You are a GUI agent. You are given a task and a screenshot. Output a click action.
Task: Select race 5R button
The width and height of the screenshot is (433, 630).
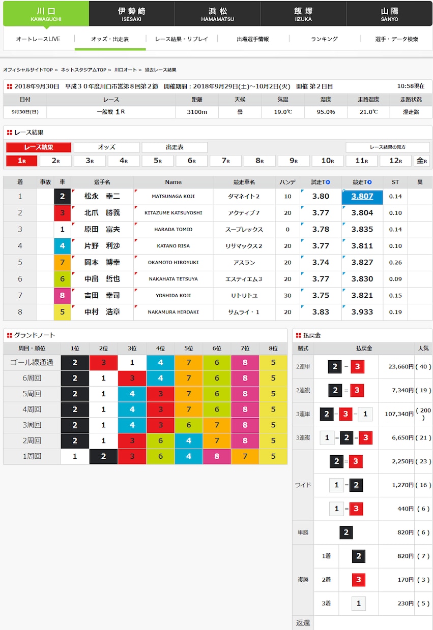(158, 161)
